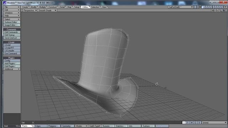Open the hatForShell2 object dropdown
The image size is (228, 128).
coord(181,7)
